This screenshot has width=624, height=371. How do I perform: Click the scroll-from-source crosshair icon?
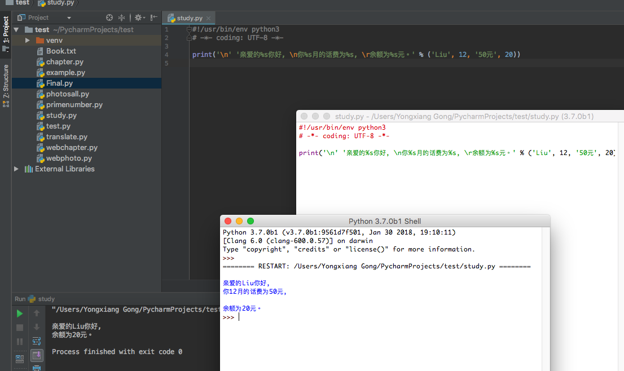click(x=109, y=17)
